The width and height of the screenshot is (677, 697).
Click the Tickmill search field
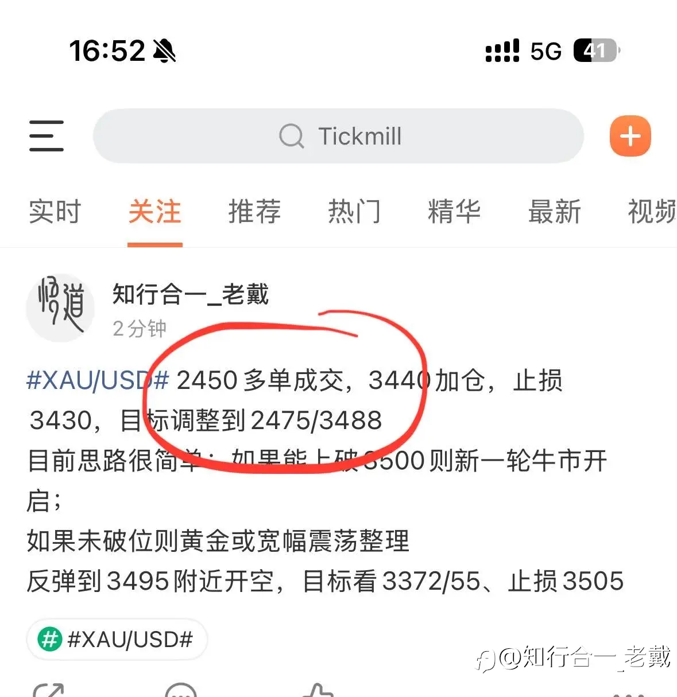[x=338, y=136]
